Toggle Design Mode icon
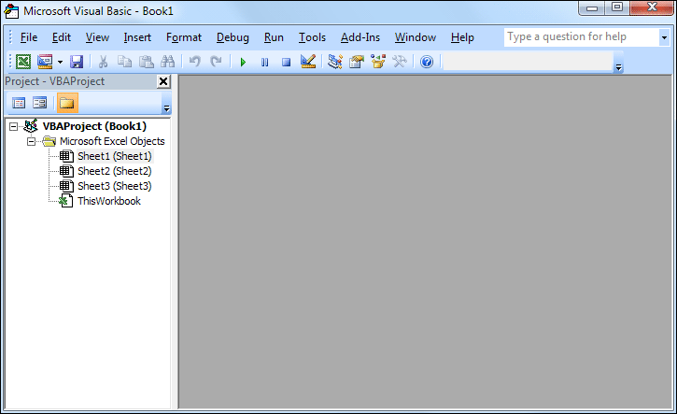This screenshot has height=414, width=677. pyautogui.click(x=308, y=62)
